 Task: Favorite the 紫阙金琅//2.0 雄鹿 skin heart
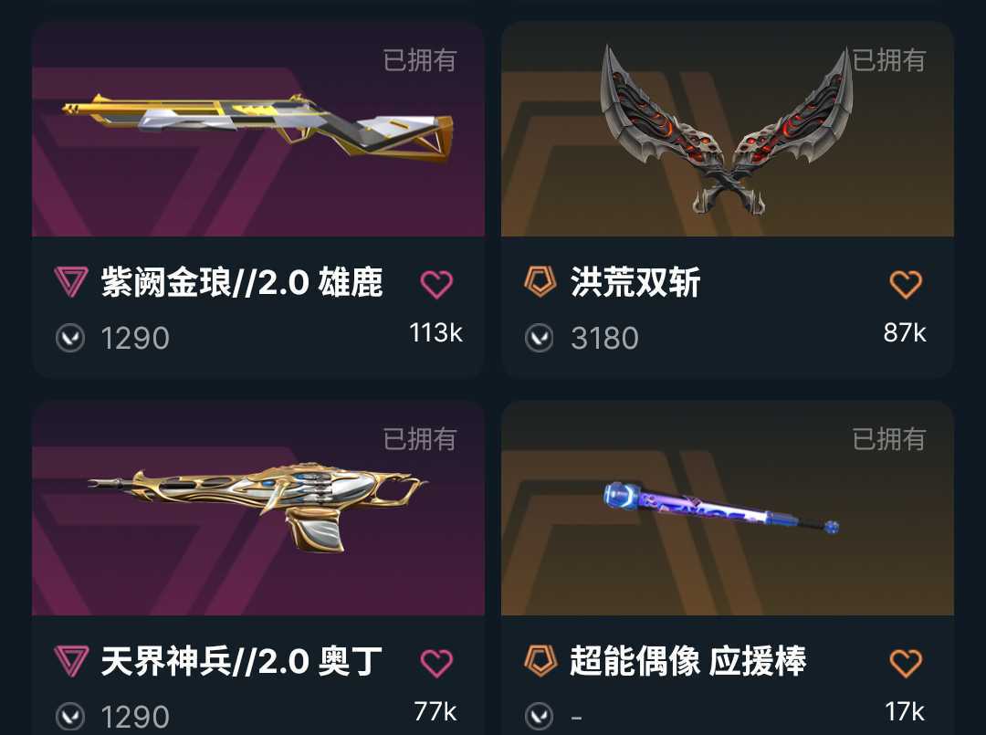(x=436, y=284)
